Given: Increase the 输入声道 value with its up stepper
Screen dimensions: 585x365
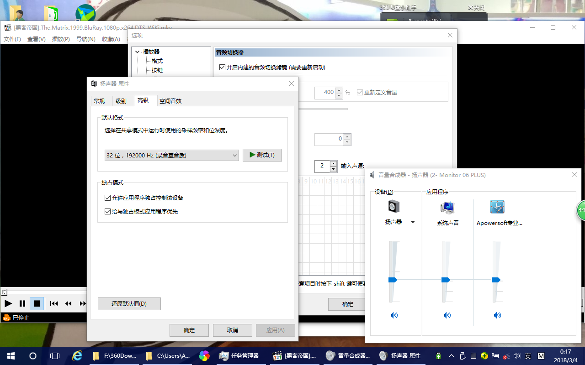Looking at the screenshot, I should pos(335,163).
